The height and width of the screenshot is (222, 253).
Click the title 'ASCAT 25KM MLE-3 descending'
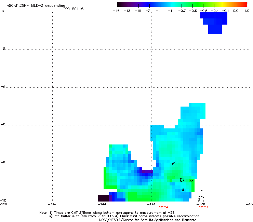coord(36,5)
